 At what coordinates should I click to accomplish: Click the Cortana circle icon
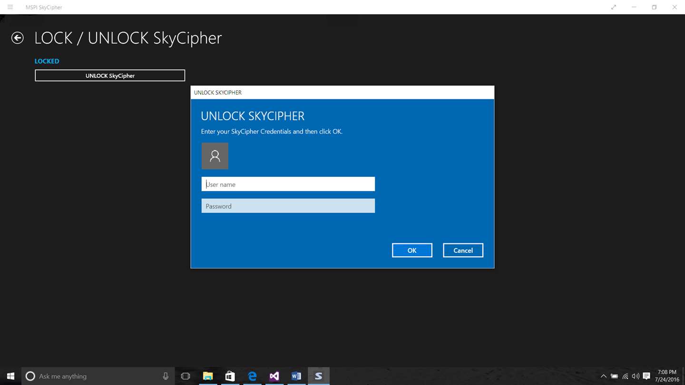pos(30,376)
